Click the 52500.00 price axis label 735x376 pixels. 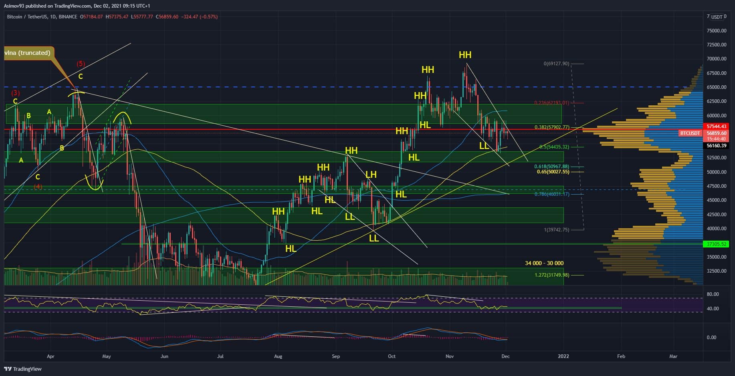coord(717,158)
